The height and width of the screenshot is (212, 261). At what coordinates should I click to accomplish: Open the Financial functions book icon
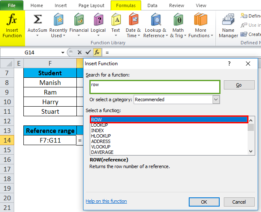tap(79, 20)
